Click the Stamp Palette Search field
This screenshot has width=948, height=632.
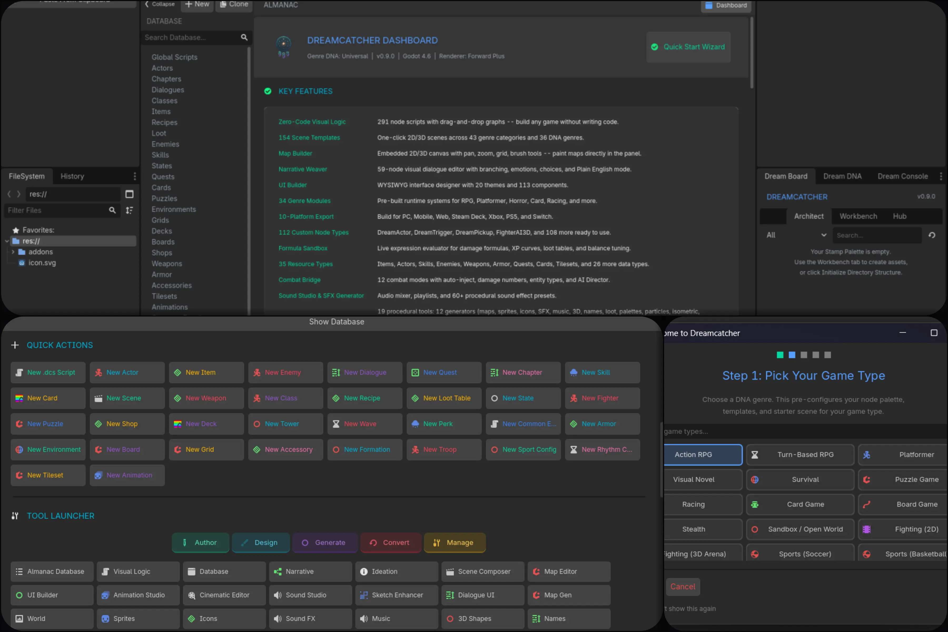[x=877, y=235]
